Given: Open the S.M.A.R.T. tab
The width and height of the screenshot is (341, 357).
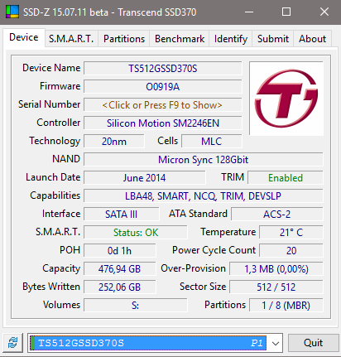Looking at the screenshot, I should tap(71, 39).
